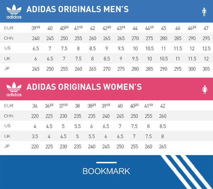The height and width of the screenshot is (189, 213).
Task: Click the female figure icon
Action: point(205,90)
